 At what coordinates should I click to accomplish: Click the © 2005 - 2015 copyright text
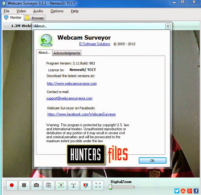124,44
